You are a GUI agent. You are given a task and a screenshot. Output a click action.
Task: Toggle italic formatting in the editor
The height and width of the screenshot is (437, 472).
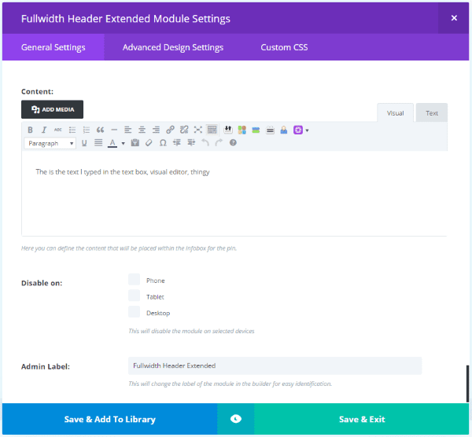click(x=44, y=130)
